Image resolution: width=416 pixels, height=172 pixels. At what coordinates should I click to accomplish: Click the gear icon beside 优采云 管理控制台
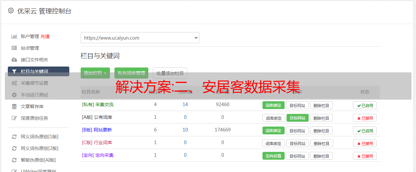[11, 11]
